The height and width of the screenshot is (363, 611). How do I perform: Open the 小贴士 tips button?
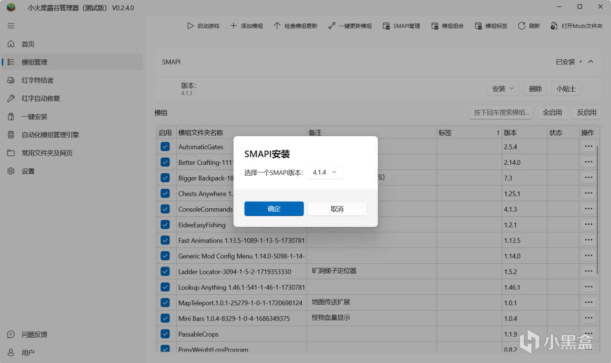click(x=566, y=89)
